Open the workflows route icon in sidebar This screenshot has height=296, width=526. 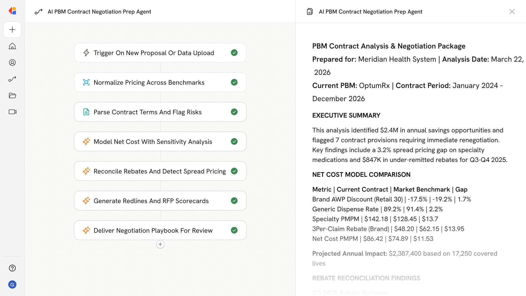point(12,79)
